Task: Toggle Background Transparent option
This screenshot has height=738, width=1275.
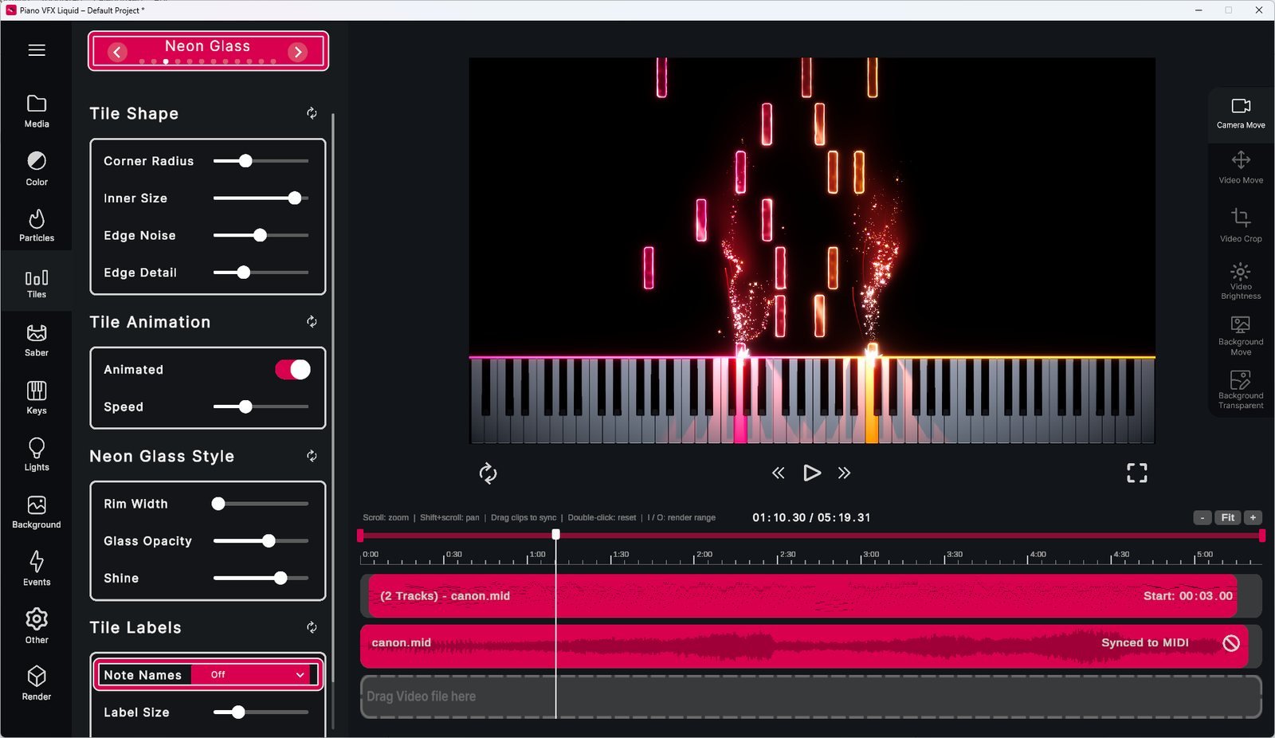Action: (x=1241, y=390)
